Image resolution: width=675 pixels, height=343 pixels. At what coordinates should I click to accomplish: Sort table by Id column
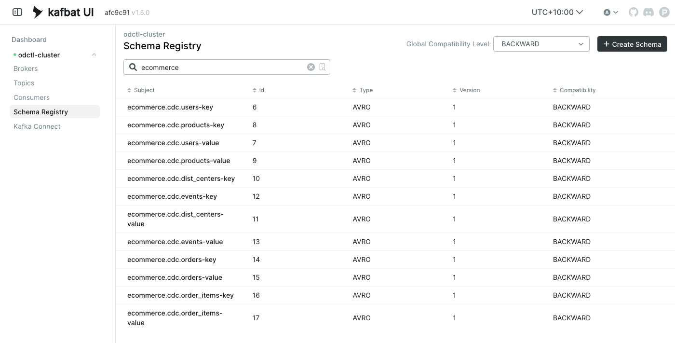click(x=258, y=90)
